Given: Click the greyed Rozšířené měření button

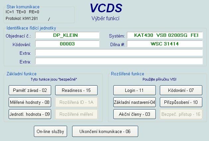Looking at the screenshot, I should [x=76, y=114].
